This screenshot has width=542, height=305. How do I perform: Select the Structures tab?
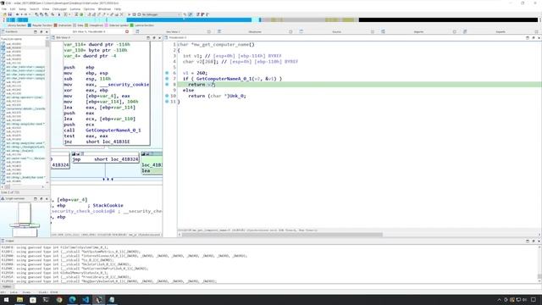pos(255,31)
